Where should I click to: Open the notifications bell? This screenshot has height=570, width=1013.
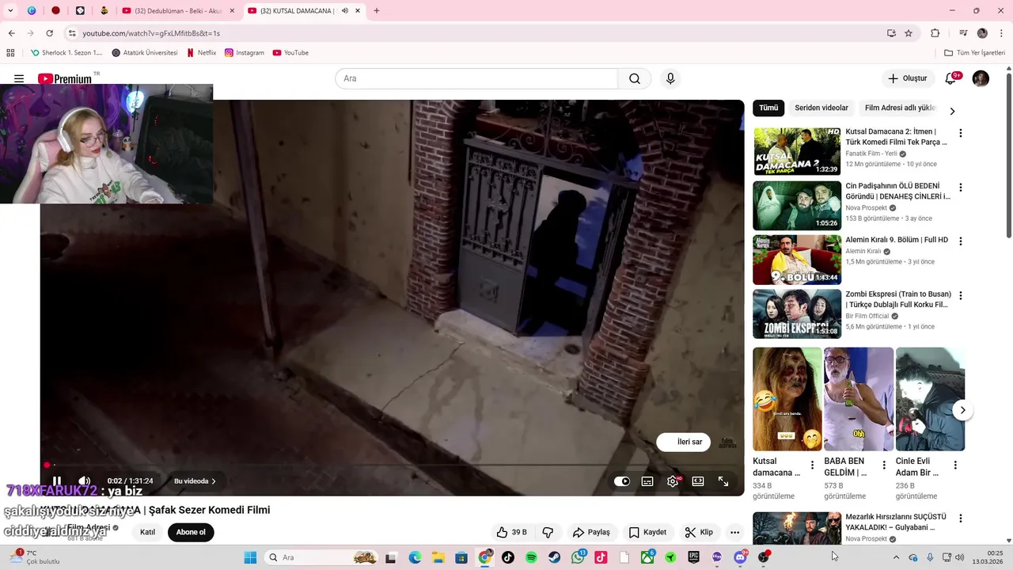[x=950, y=78]
